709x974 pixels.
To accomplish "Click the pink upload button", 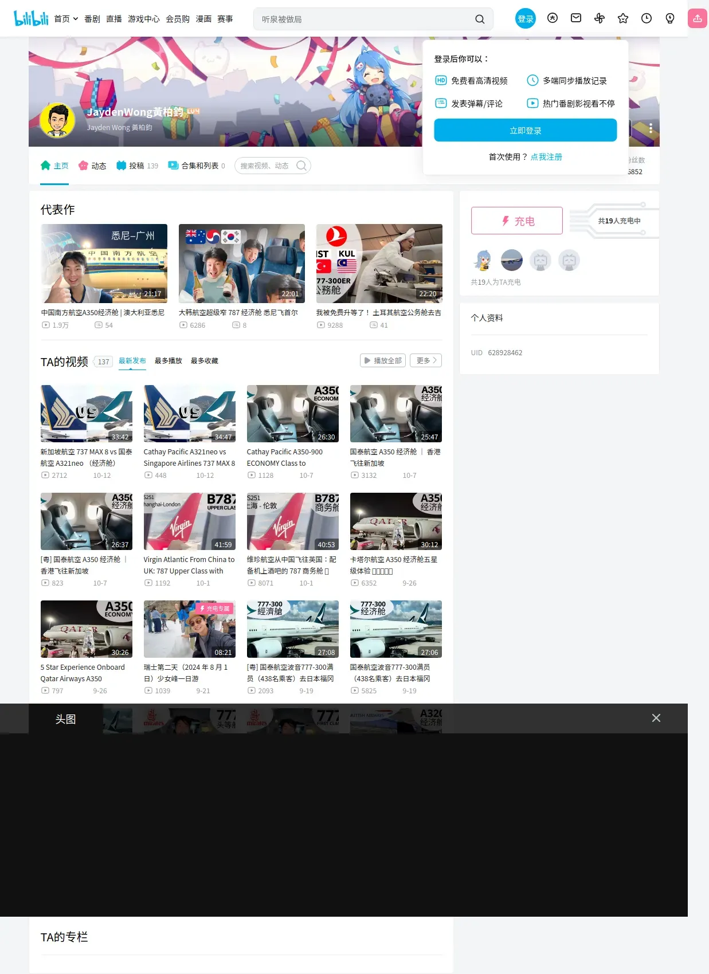I will (x=698, y=18).
